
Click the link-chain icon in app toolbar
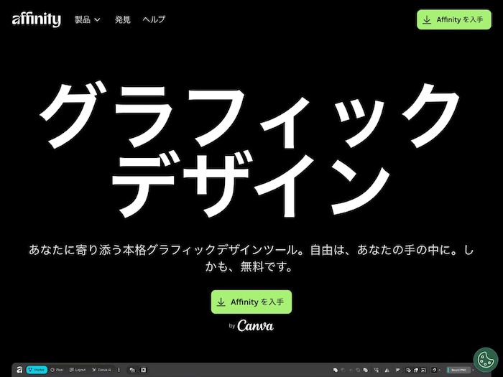(x=409, y=370)
